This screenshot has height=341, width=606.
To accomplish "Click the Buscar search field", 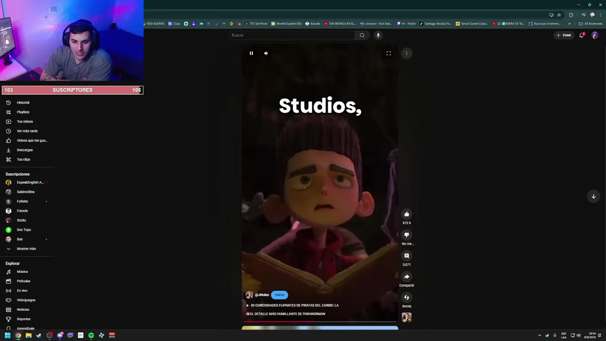I will click(292, 35).
